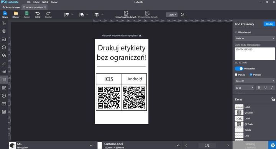The height and width of the screenshot is (149, 276).
Task: Open the Edytuj menu
Action: 36,2
